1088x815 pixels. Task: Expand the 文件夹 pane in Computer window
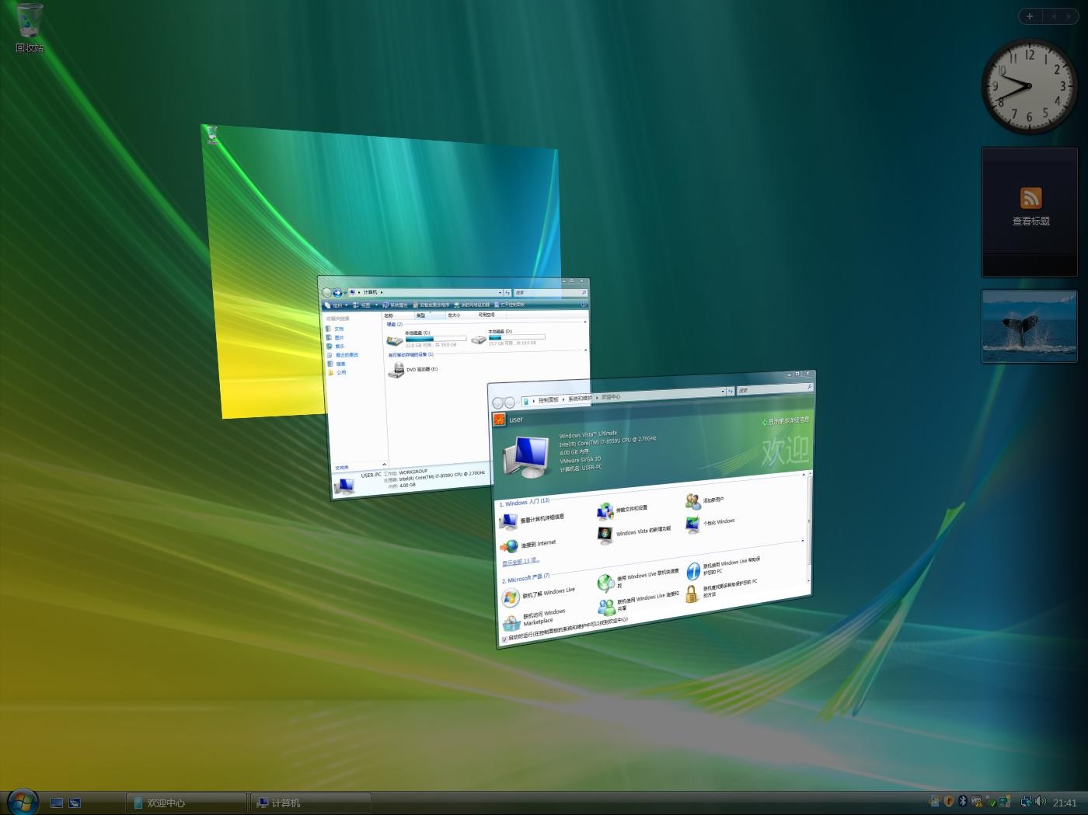click(x=383, y=465)
